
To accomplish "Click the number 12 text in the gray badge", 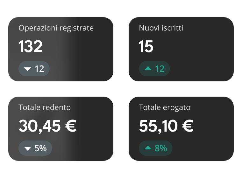I will tap(39, 69).
